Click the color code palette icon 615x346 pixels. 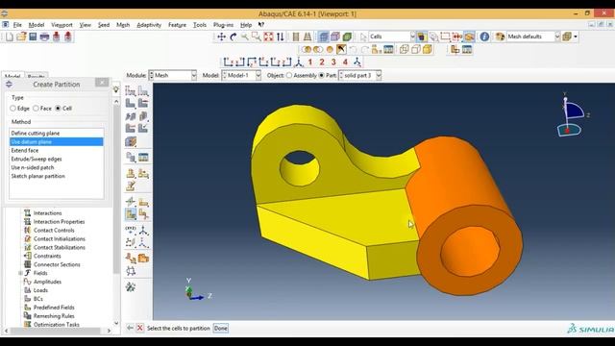[500, 37]
